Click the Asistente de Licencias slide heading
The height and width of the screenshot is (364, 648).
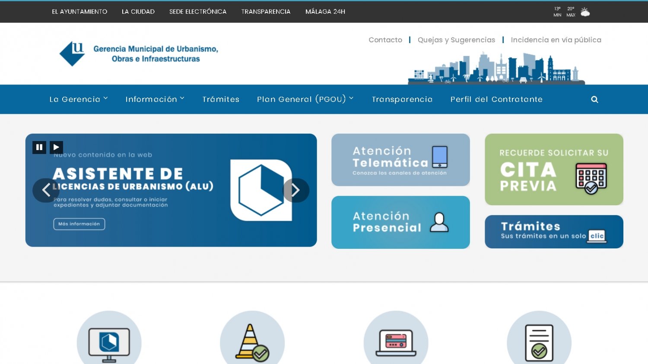click(133, 179)
